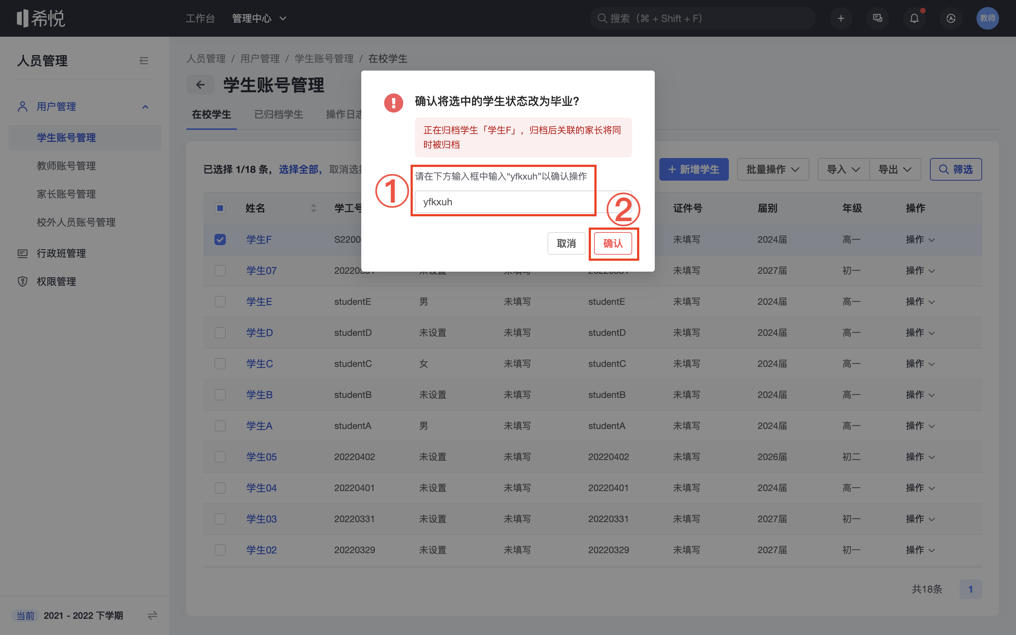Check the 学生02 row checkbox
The height and width of the screenshot is (635, 1016).
(220, 550)
